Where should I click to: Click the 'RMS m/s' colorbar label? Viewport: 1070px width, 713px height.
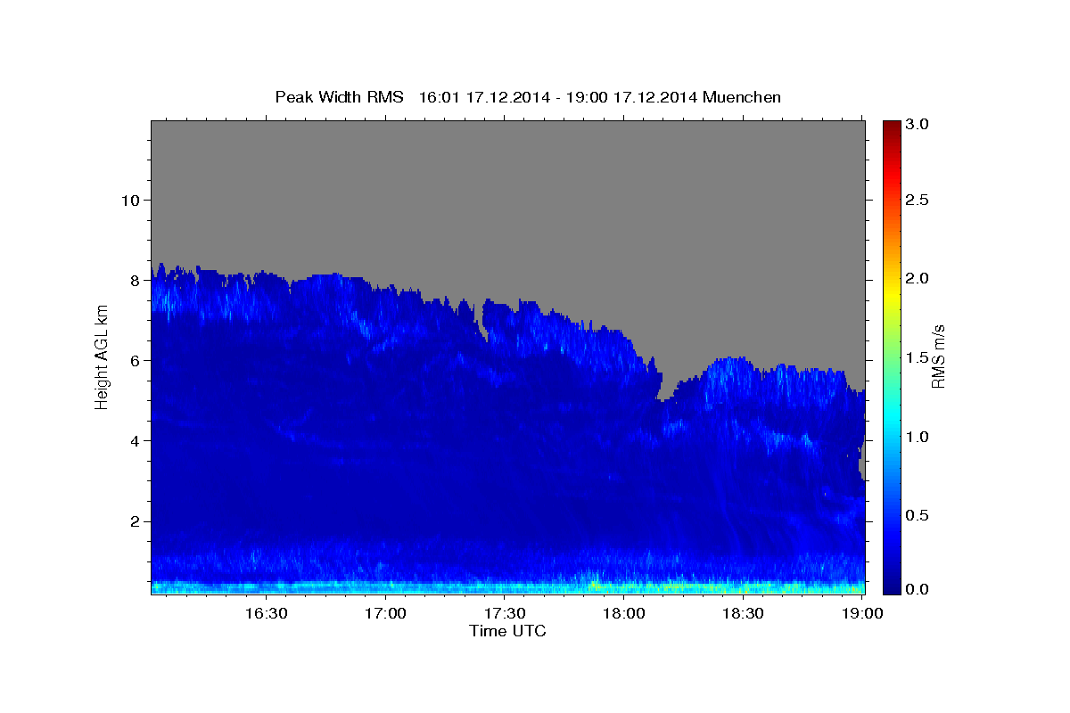pyautogui.click(x=938, y=357)
